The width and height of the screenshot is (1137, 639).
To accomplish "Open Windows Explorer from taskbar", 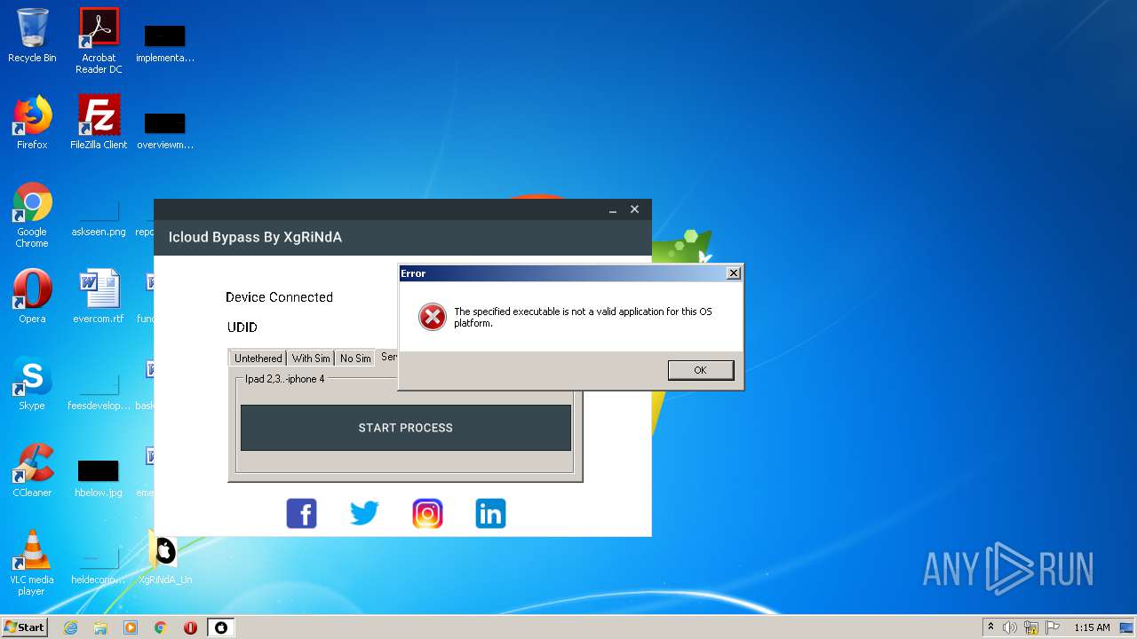I will (x=100, y=627).
